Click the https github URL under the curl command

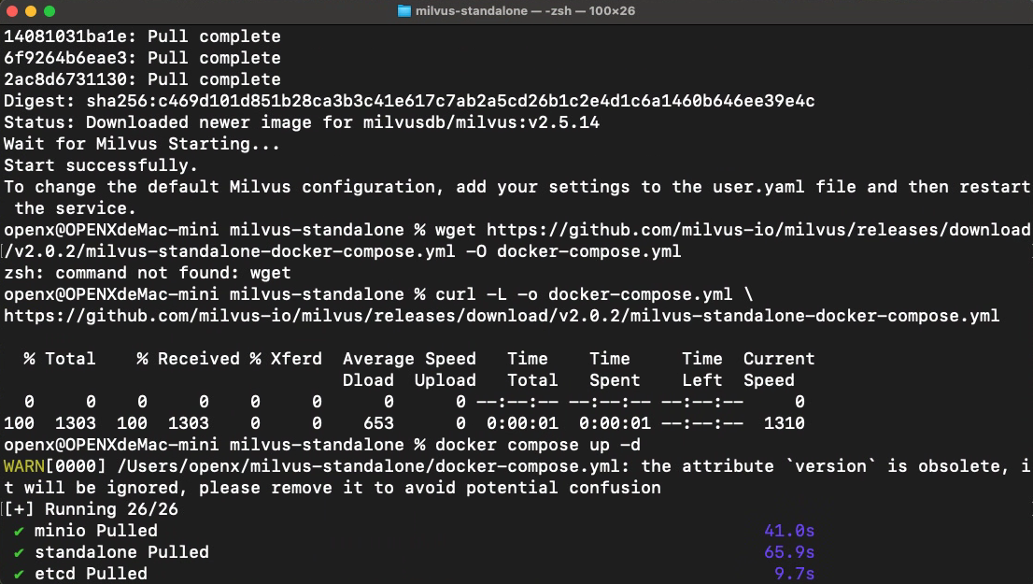point(502,317)
